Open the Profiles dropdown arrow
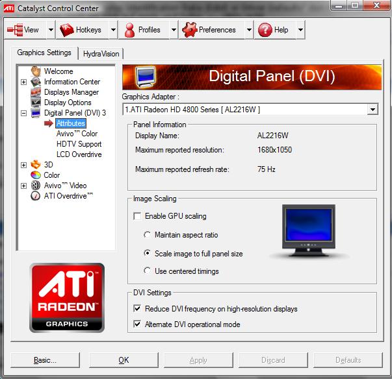Image resolution: width=392 pixels, height=379 pixels. pos(174,30)
